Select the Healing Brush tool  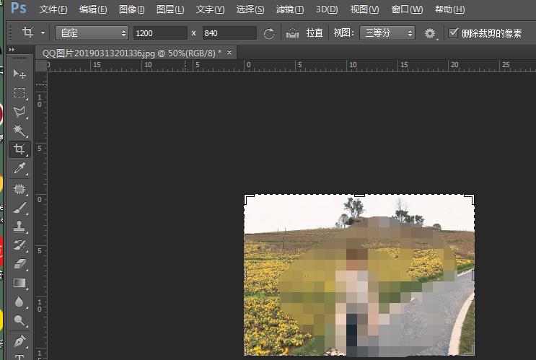point(19,189)
